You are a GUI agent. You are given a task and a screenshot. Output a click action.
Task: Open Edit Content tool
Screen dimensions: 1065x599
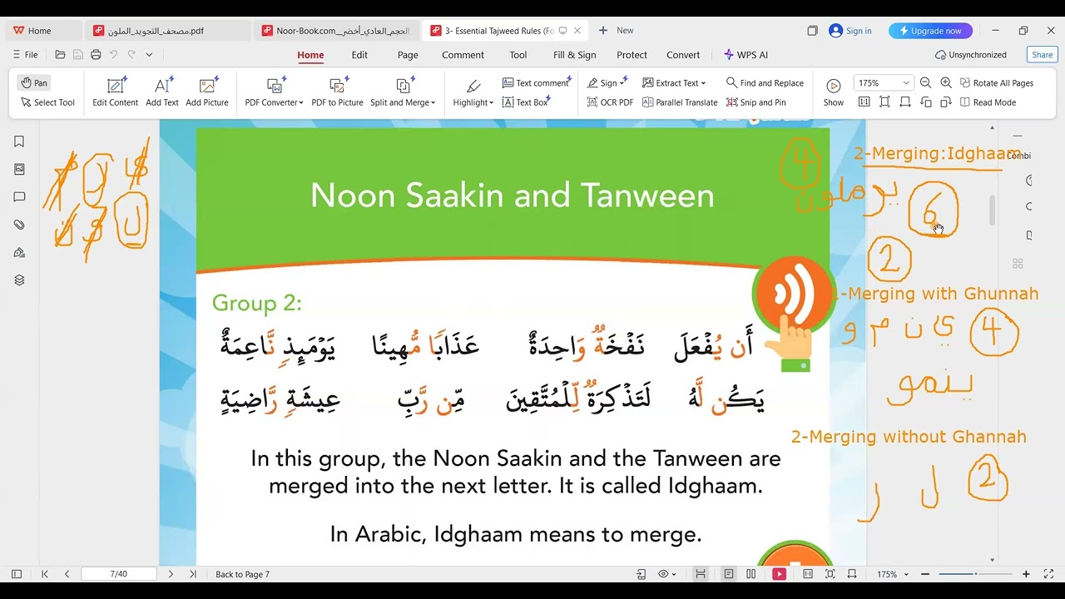tap(116, 92)
